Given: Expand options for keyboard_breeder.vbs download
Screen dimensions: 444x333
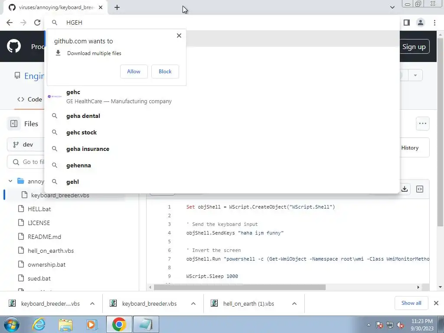Looking at the screenshot, I should tap(193, 304).
